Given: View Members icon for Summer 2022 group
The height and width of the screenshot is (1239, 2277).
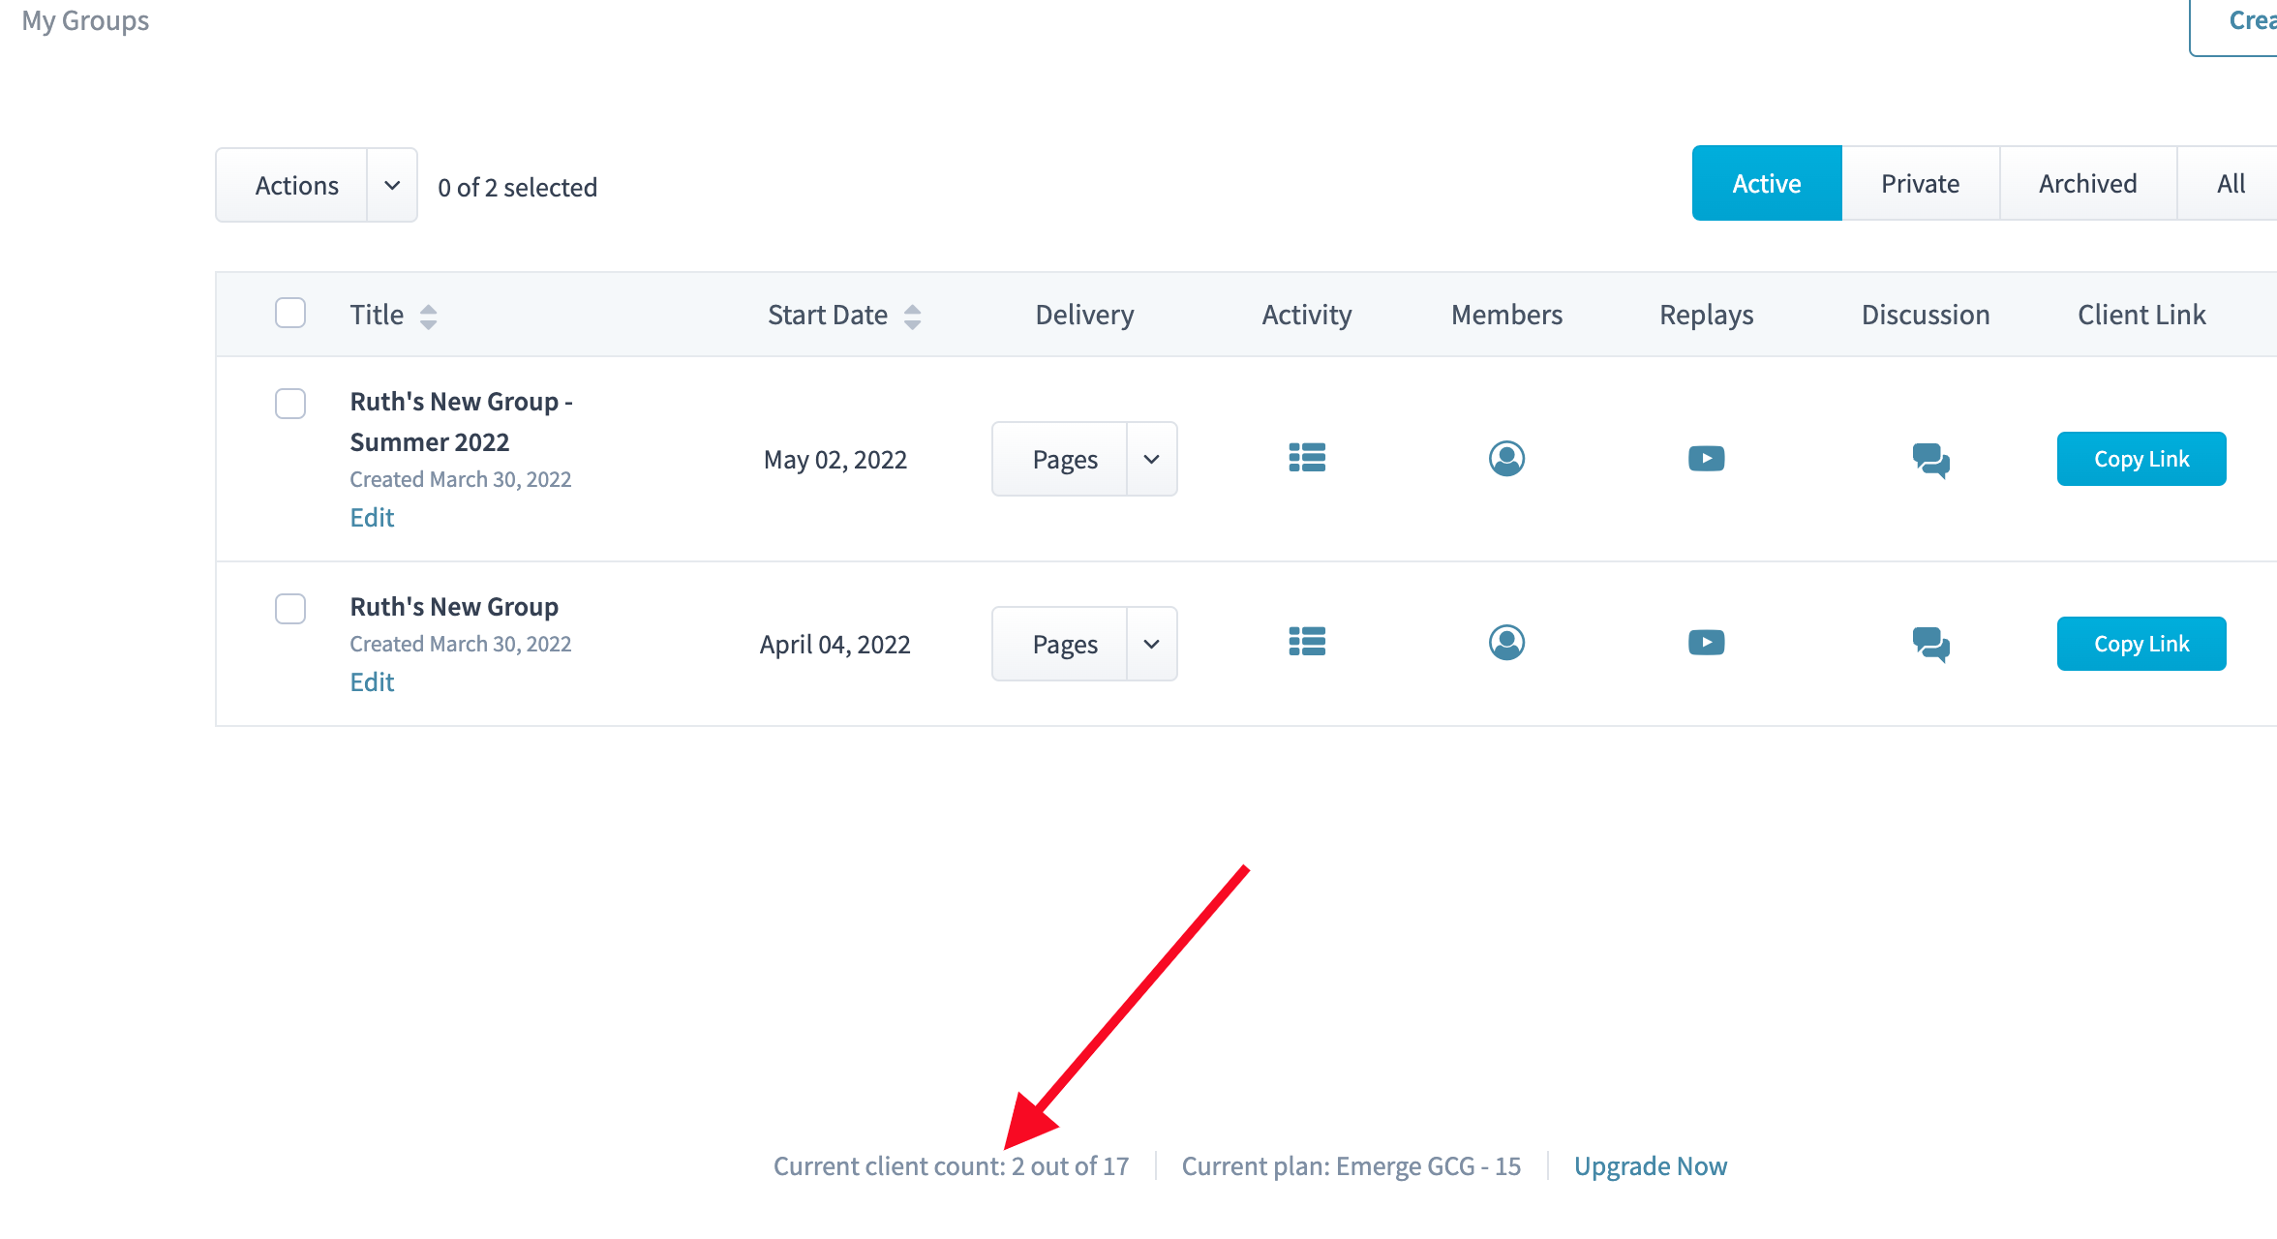Looking at the screenshot, I should [x=1506, y=458].
